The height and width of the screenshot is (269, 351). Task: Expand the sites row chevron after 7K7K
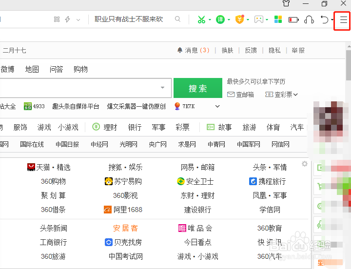(x=217, y=106)
